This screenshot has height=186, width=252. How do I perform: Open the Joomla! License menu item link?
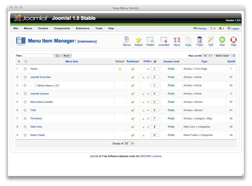tap(40, 94)
